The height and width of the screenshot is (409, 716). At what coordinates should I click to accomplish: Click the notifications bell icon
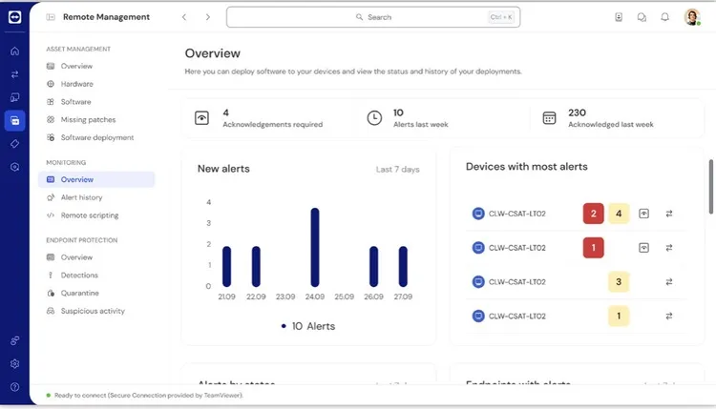tap(664, 17)
